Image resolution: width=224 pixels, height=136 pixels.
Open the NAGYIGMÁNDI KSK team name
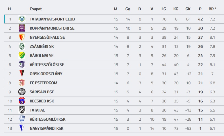[x=47, y=128]
